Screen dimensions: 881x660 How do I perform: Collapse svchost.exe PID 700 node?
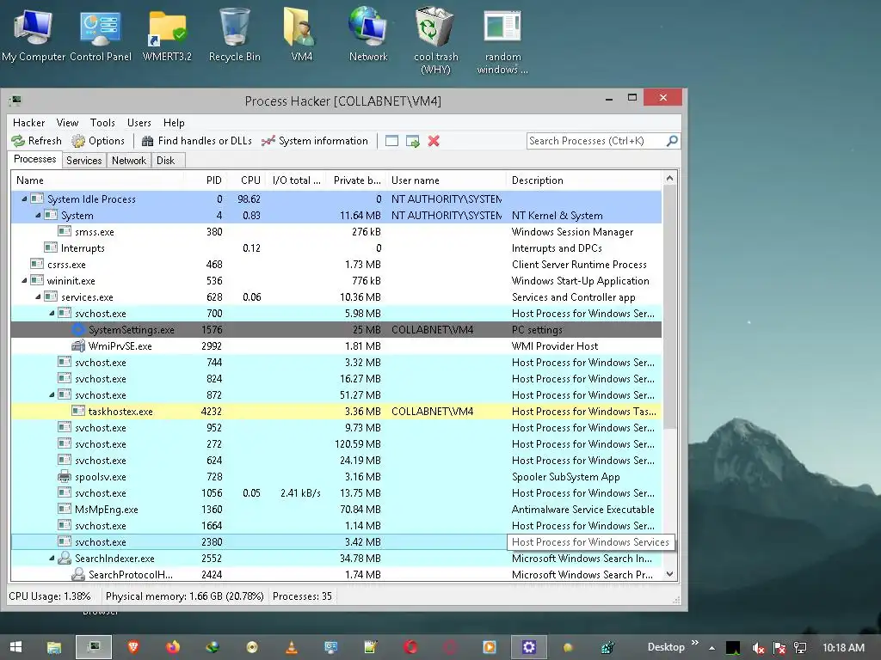click(x=52, y=313)
